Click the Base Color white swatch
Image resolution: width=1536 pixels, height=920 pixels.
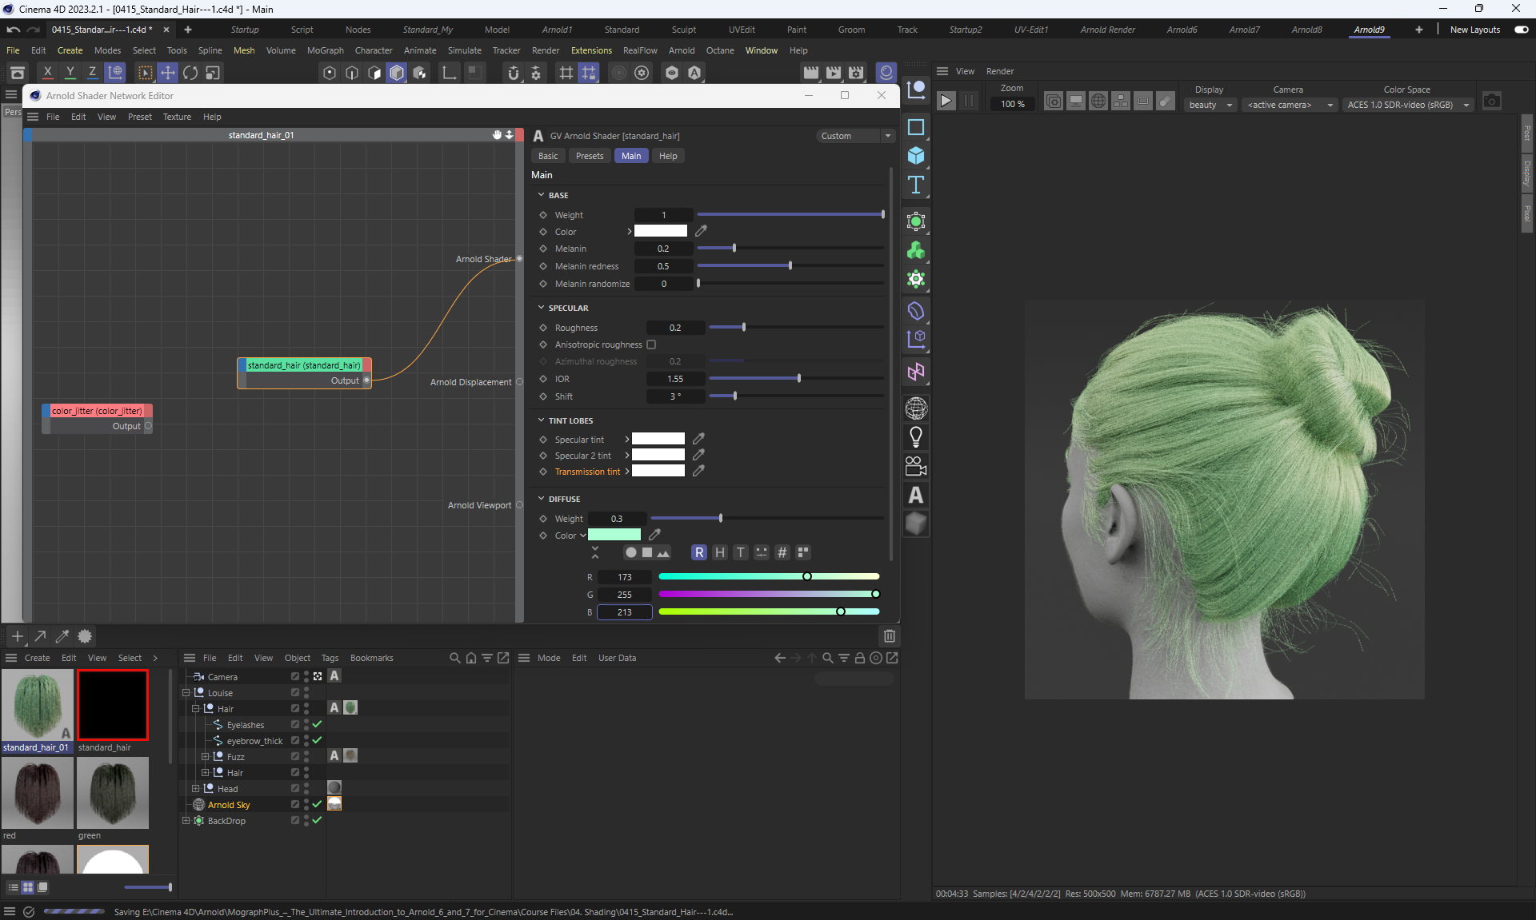(x=660, y=231)
